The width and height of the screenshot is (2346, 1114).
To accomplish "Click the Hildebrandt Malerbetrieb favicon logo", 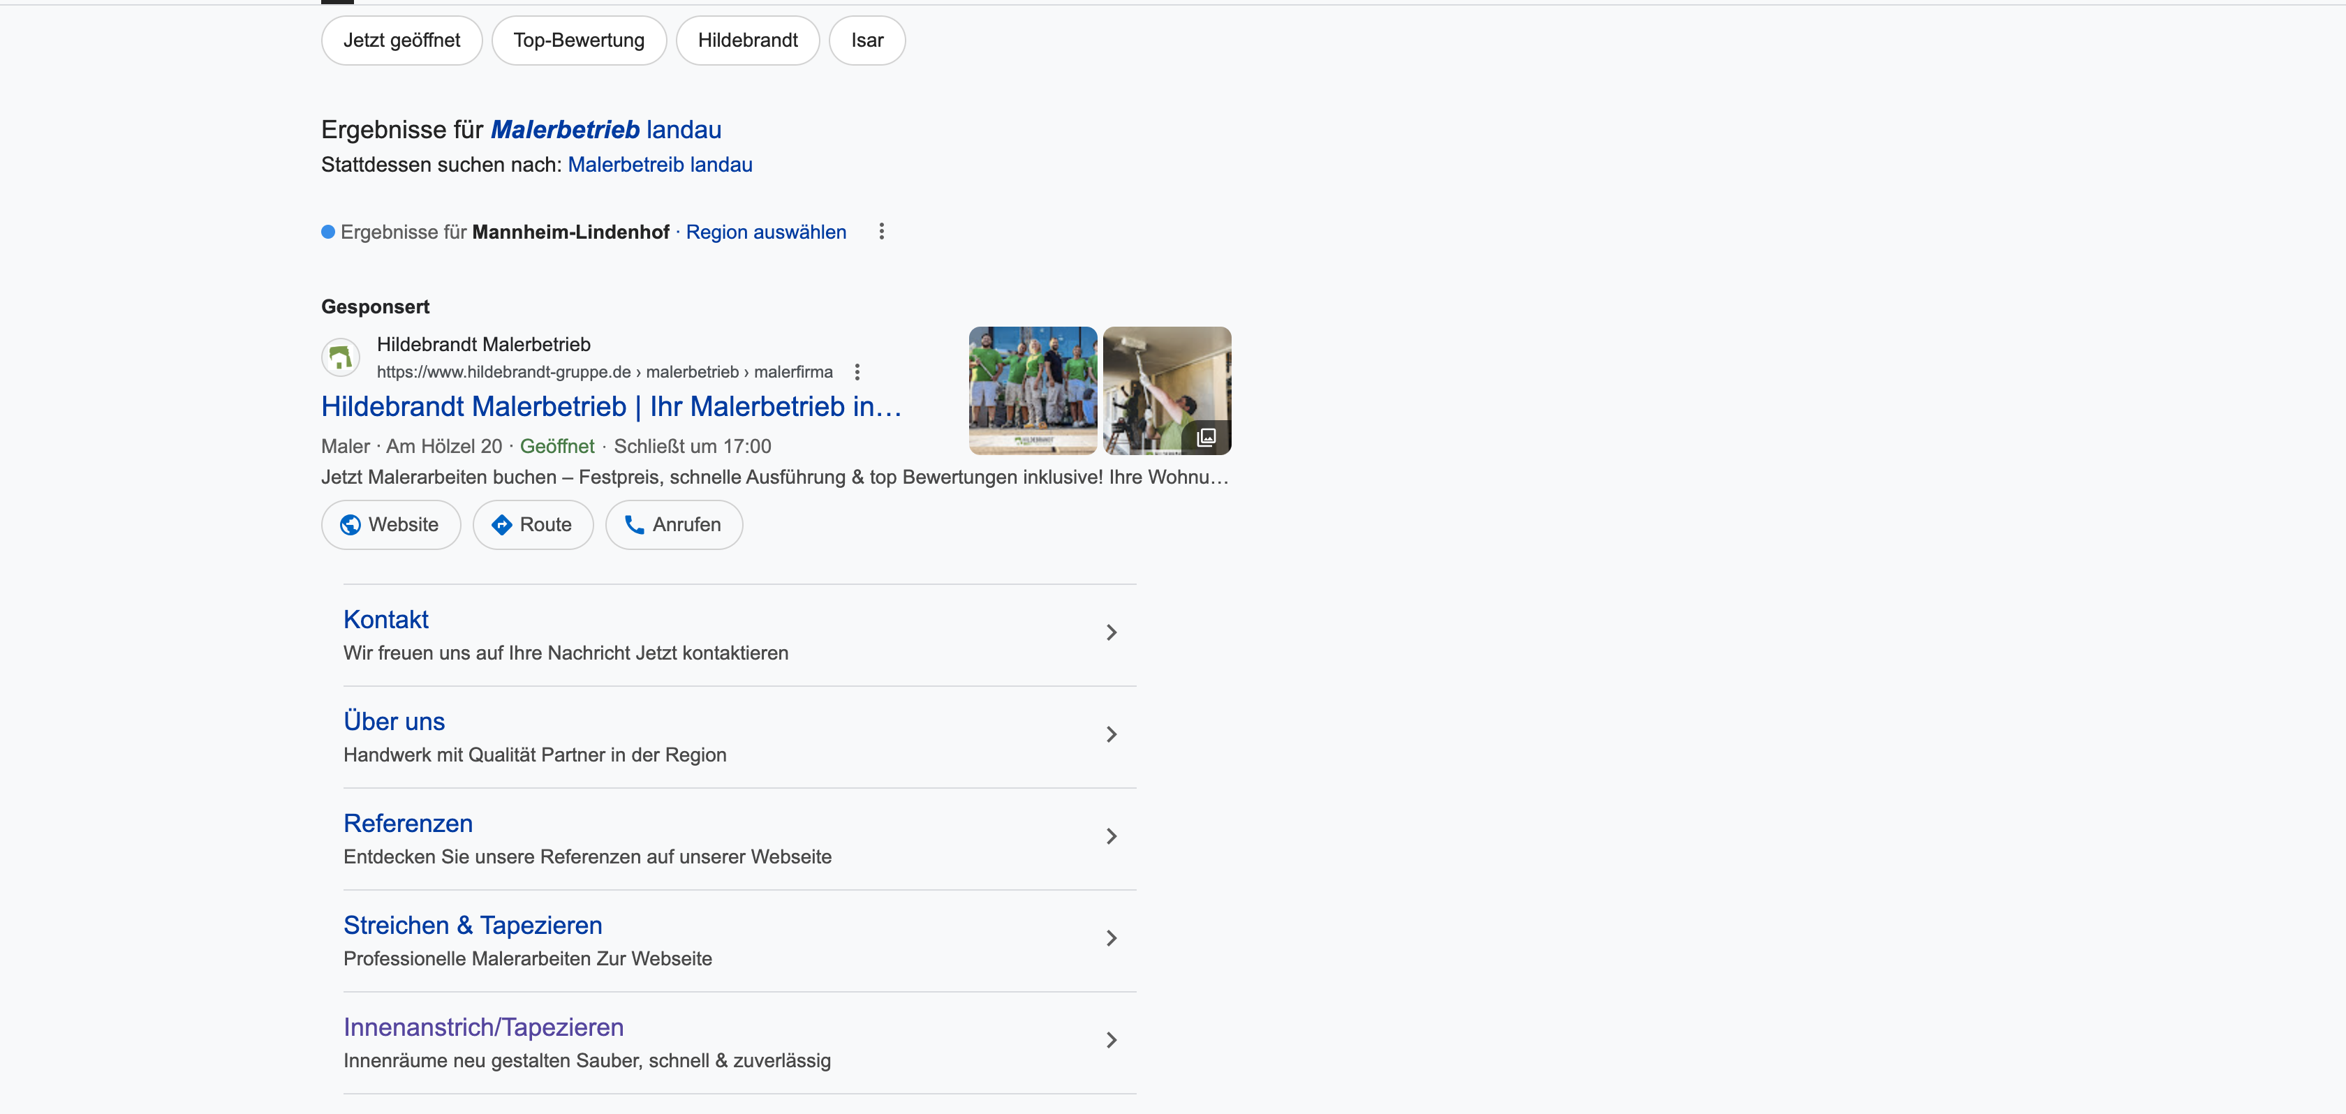I will point(341,357).
